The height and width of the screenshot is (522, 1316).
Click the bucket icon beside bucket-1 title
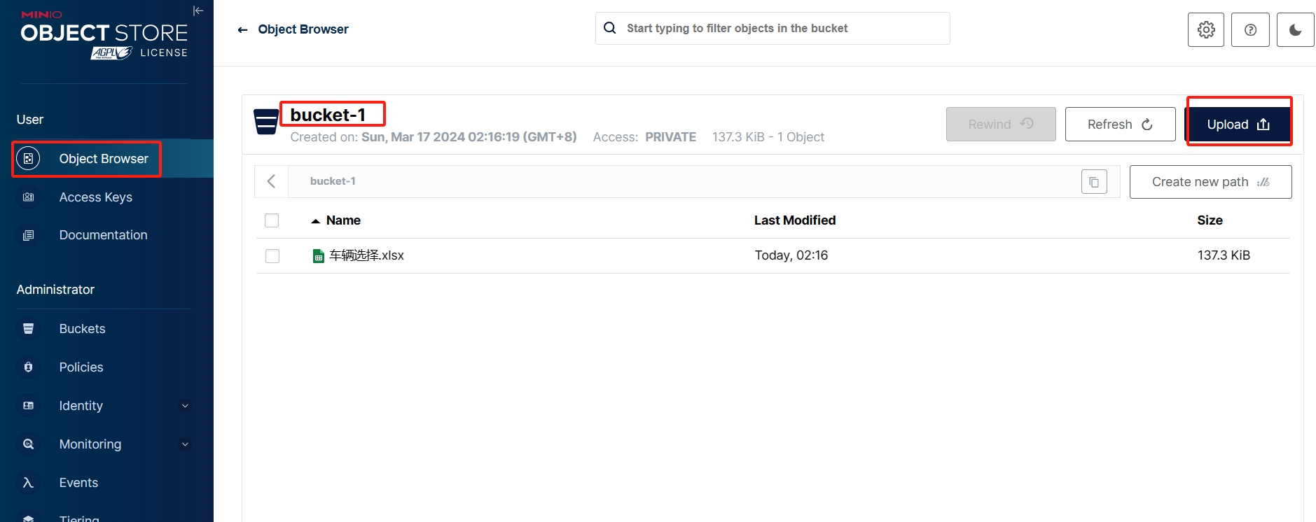(x=266, y=122)
